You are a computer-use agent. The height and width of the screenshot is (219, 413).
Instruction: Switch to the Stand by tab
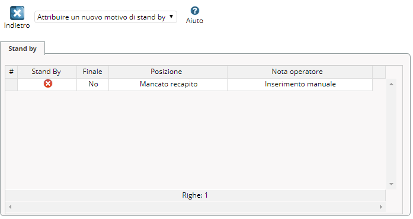(x=23, y=49)
